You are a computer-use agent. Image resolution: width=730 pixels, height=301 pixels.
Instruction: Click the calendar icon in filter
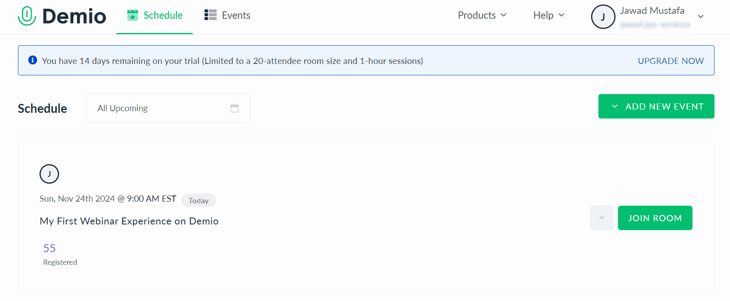pos(234,108)
